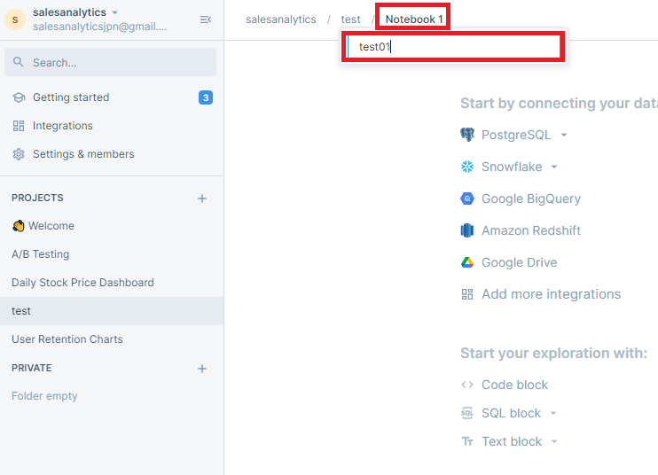Open Getting started in sidebar

[71, 97]
